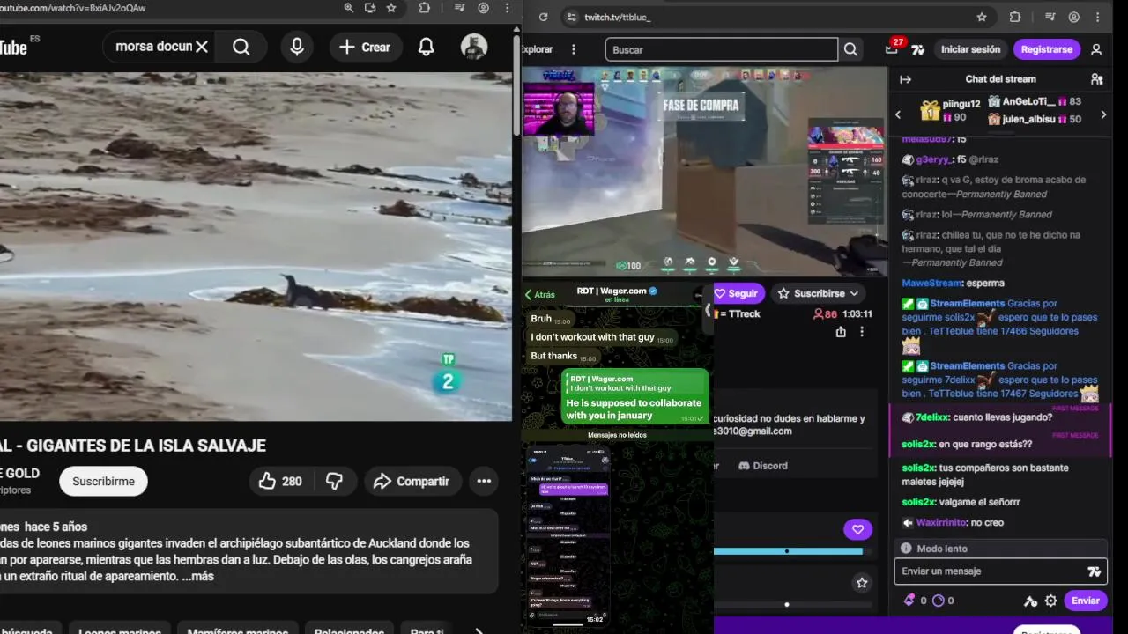Click the Discord panel link
1128x634 pixels.
(x=763, y=466)
